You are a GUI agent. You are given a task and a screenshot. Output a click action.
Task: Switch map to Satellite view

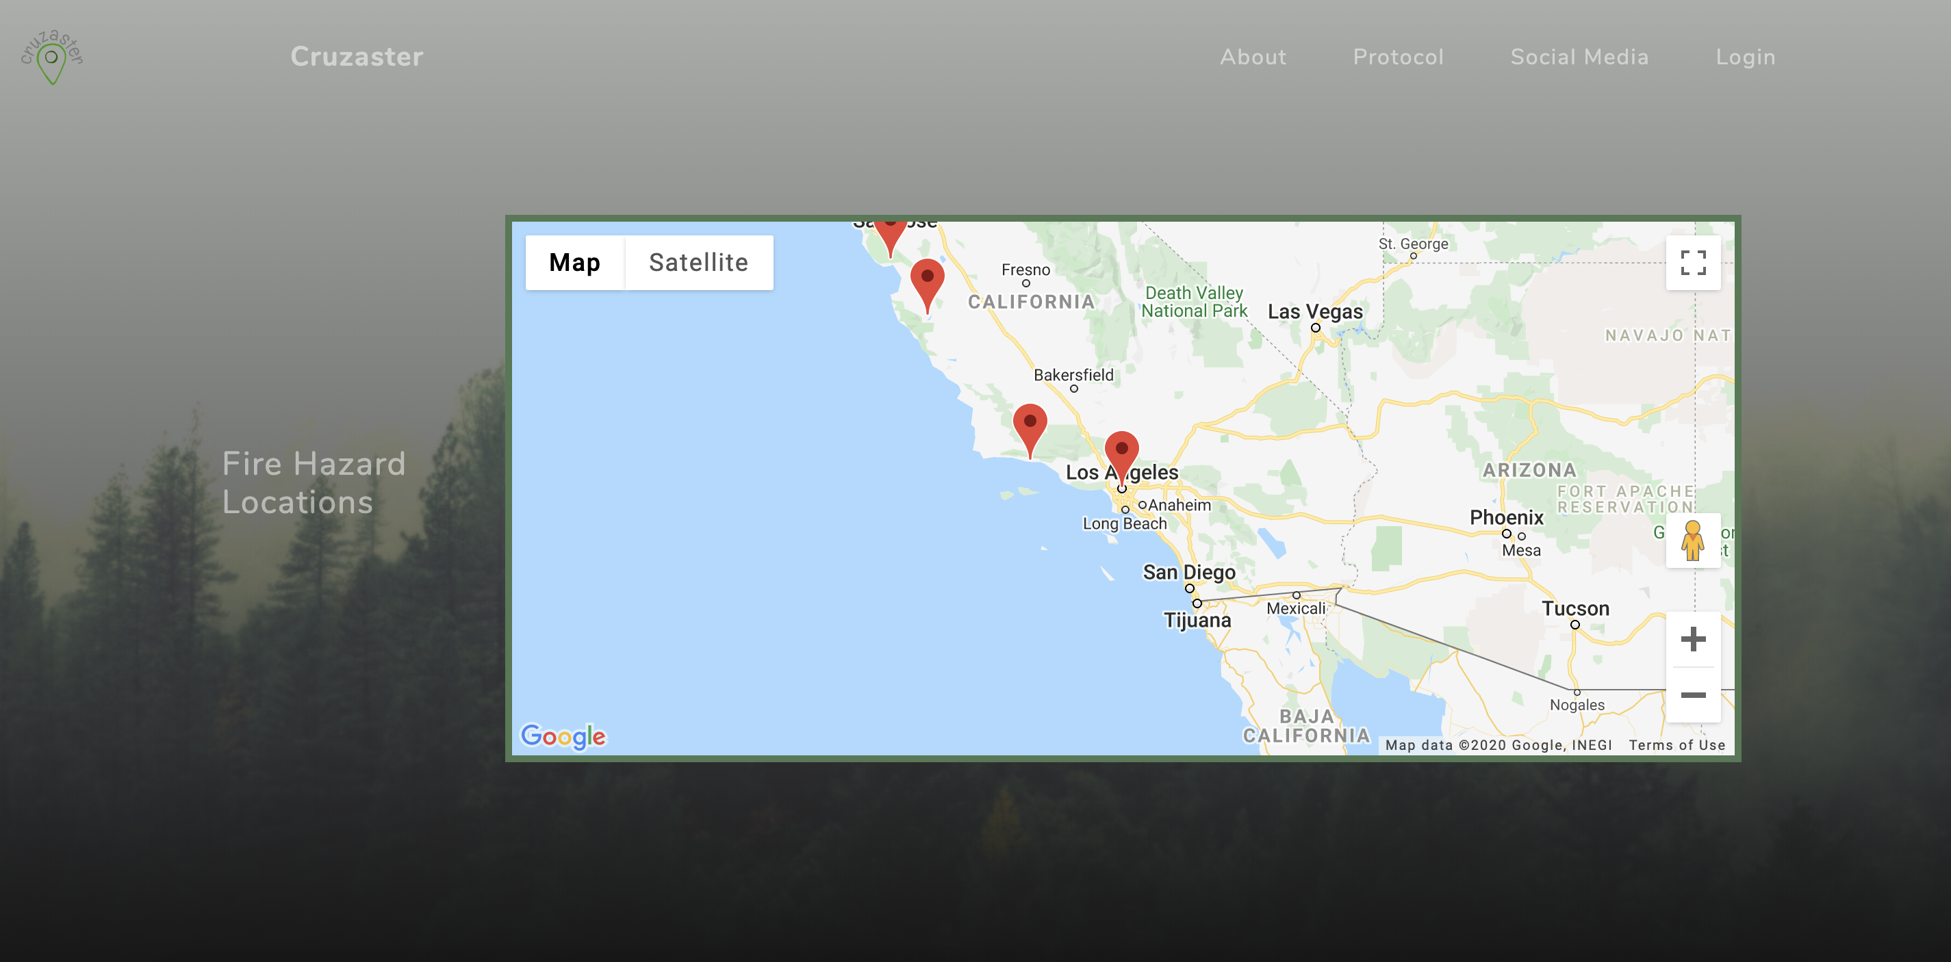698,263
